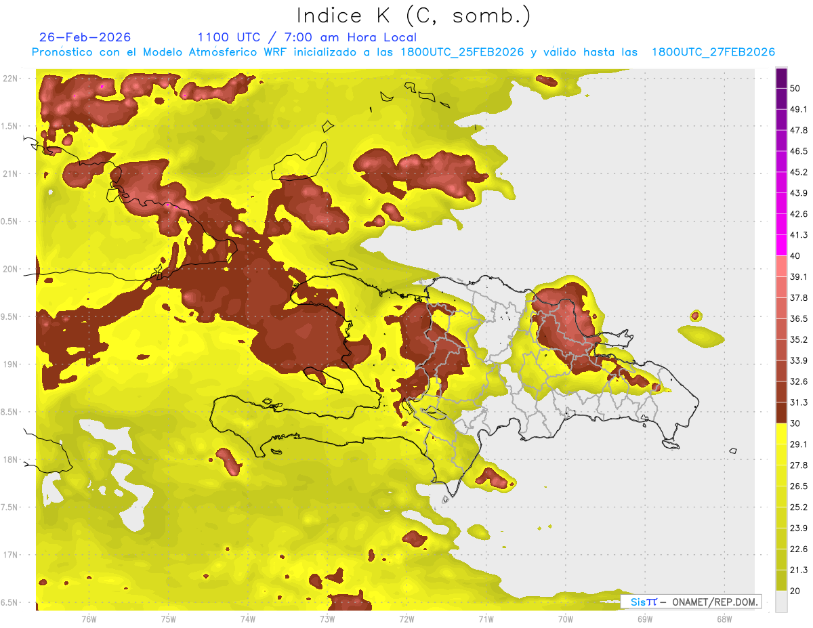Screen dimensions: 813x628
Task: Click colorbar label '33.9'
Action: pyautogui.click(x=799, y=360)
